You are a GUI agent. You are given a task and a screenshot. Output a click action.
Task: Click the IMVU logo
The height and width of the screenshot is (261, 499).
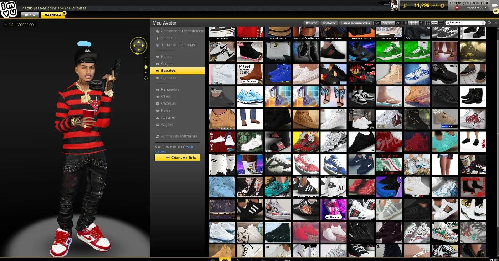tap(8, 10)
